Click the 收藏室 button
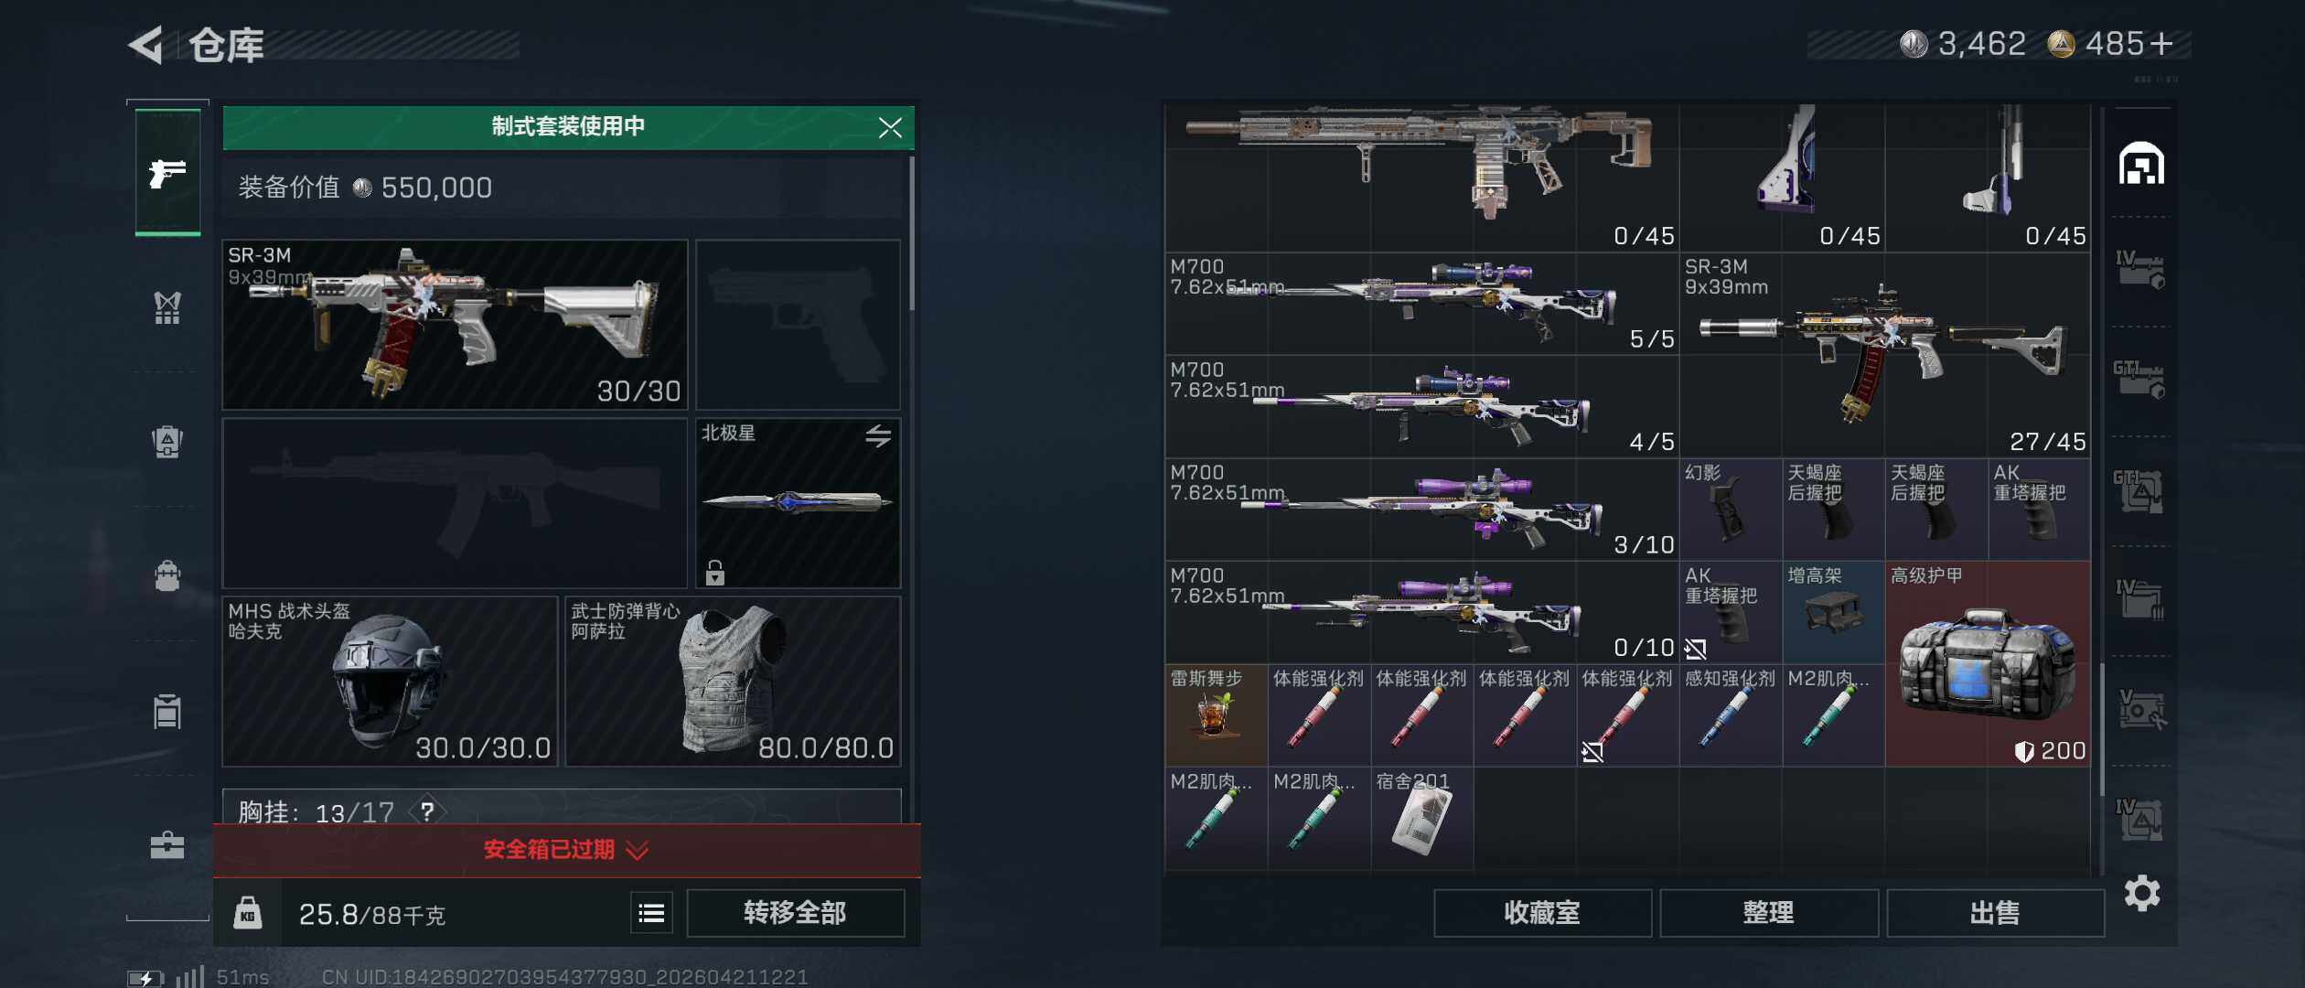Screen dimensions: 2305x988 click(1542, 913)
